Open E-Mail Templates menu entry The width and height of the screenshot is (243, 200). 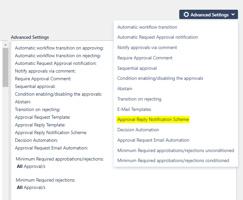tap(134, 109)
